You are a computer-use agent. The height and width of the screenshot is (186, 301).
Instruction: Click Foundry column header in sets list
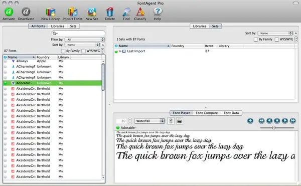coord(187,46)
